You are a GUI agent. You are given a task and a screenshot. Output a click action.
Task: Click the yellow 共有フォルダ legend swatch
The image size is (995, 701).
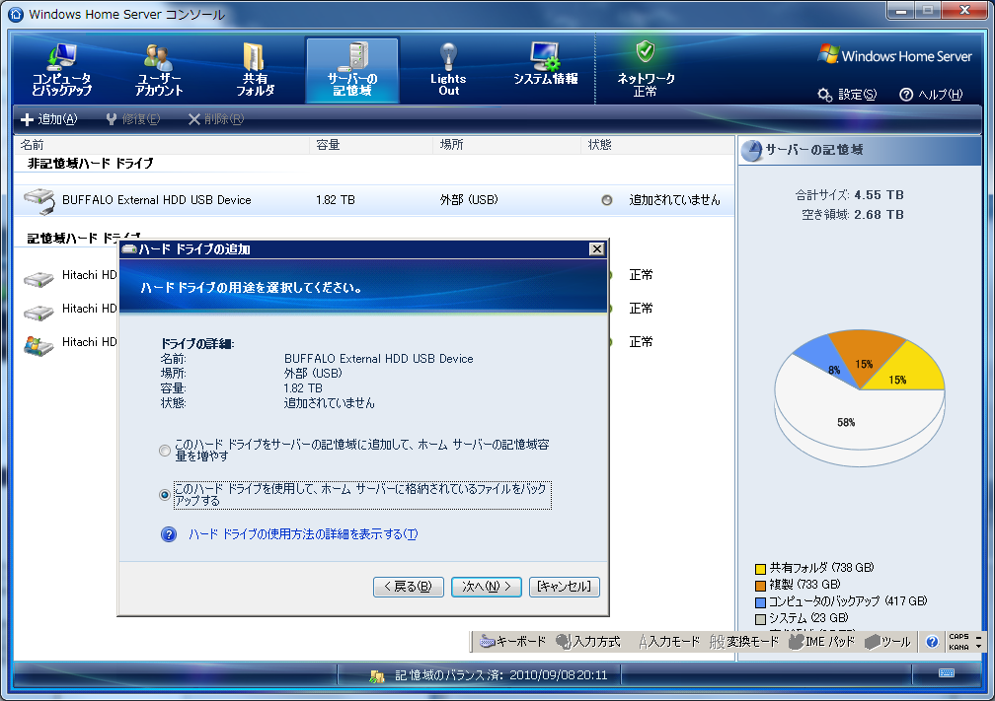(760, 569)
